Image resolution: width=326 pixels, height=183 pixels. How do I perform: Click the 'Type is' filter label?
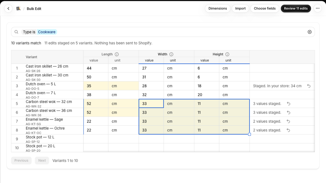[x=29, y=32]
